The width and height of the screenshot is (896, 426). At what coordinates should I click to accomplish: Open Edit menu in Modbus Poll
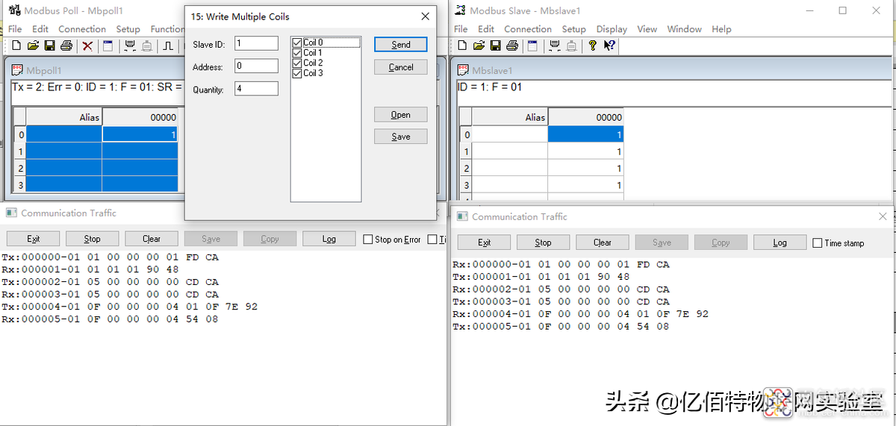pyautogui.click(x=40, y=29)
